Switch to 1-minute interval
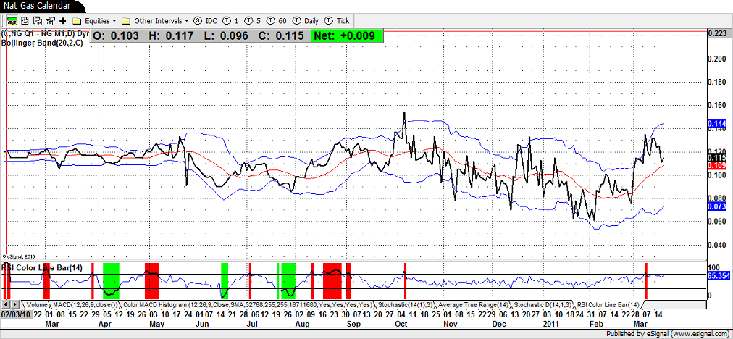The width and height of the screenshot is (733, 339). pos(232,21)
